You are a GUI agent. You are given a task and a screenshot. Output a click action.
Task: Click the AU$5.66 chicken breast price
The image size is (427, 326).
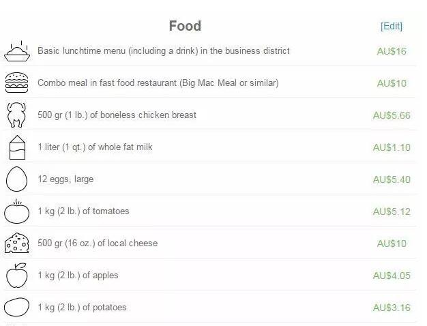point(392,115)
